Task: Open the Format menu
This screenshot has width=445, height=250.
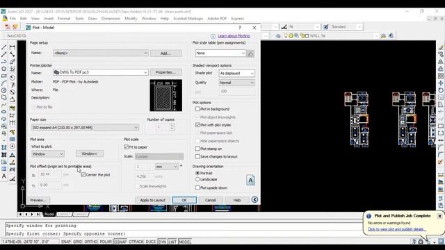Action: [64, 19]
